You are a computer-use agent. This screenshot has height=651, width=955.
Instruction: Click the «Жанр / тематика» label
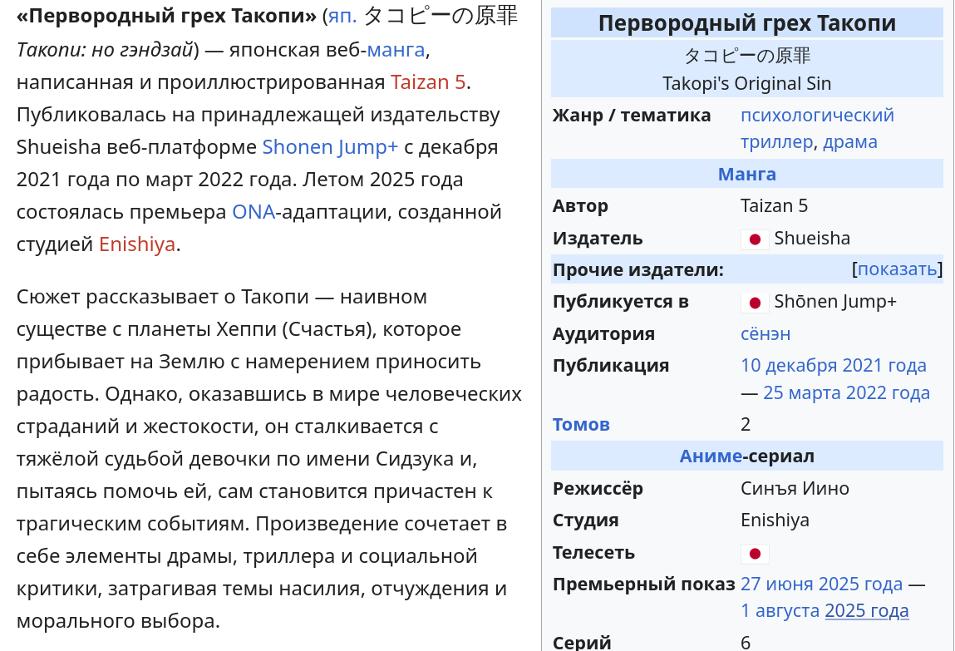pos(632,115)
